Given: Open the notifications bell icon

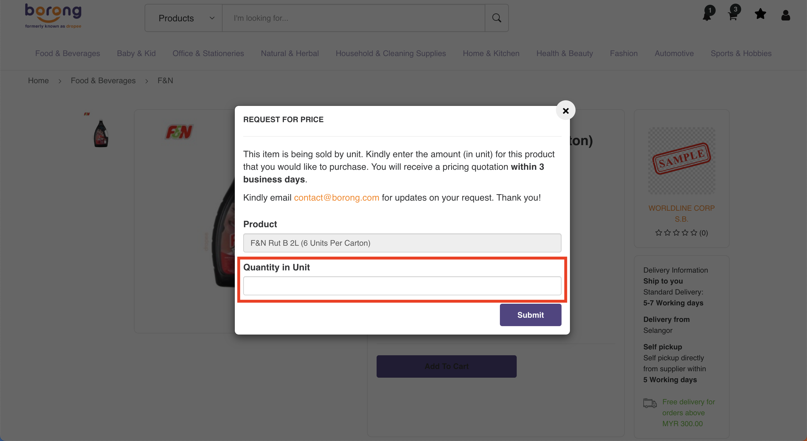Looking at the screenshot, I should (x=707, y=15).
